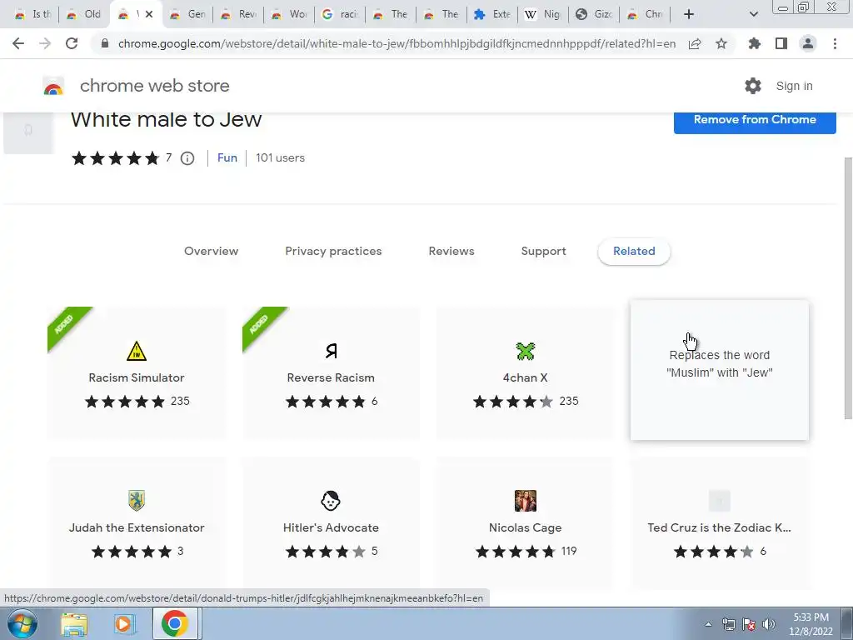Viewport: 853px width, 640px height.
Task: Open a new browser tab
Action: pyautogui.click(x=689, y=14)
